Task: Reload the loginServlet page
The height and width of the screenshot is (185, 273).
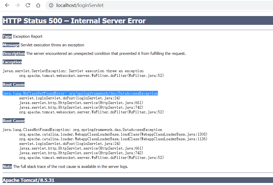Action: click(28, 5)
